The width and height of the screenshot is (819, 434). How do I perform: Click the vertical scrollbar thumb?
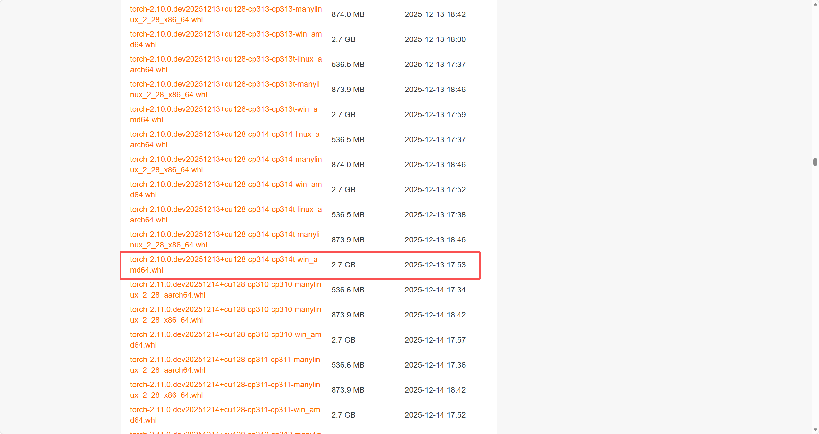815,162
